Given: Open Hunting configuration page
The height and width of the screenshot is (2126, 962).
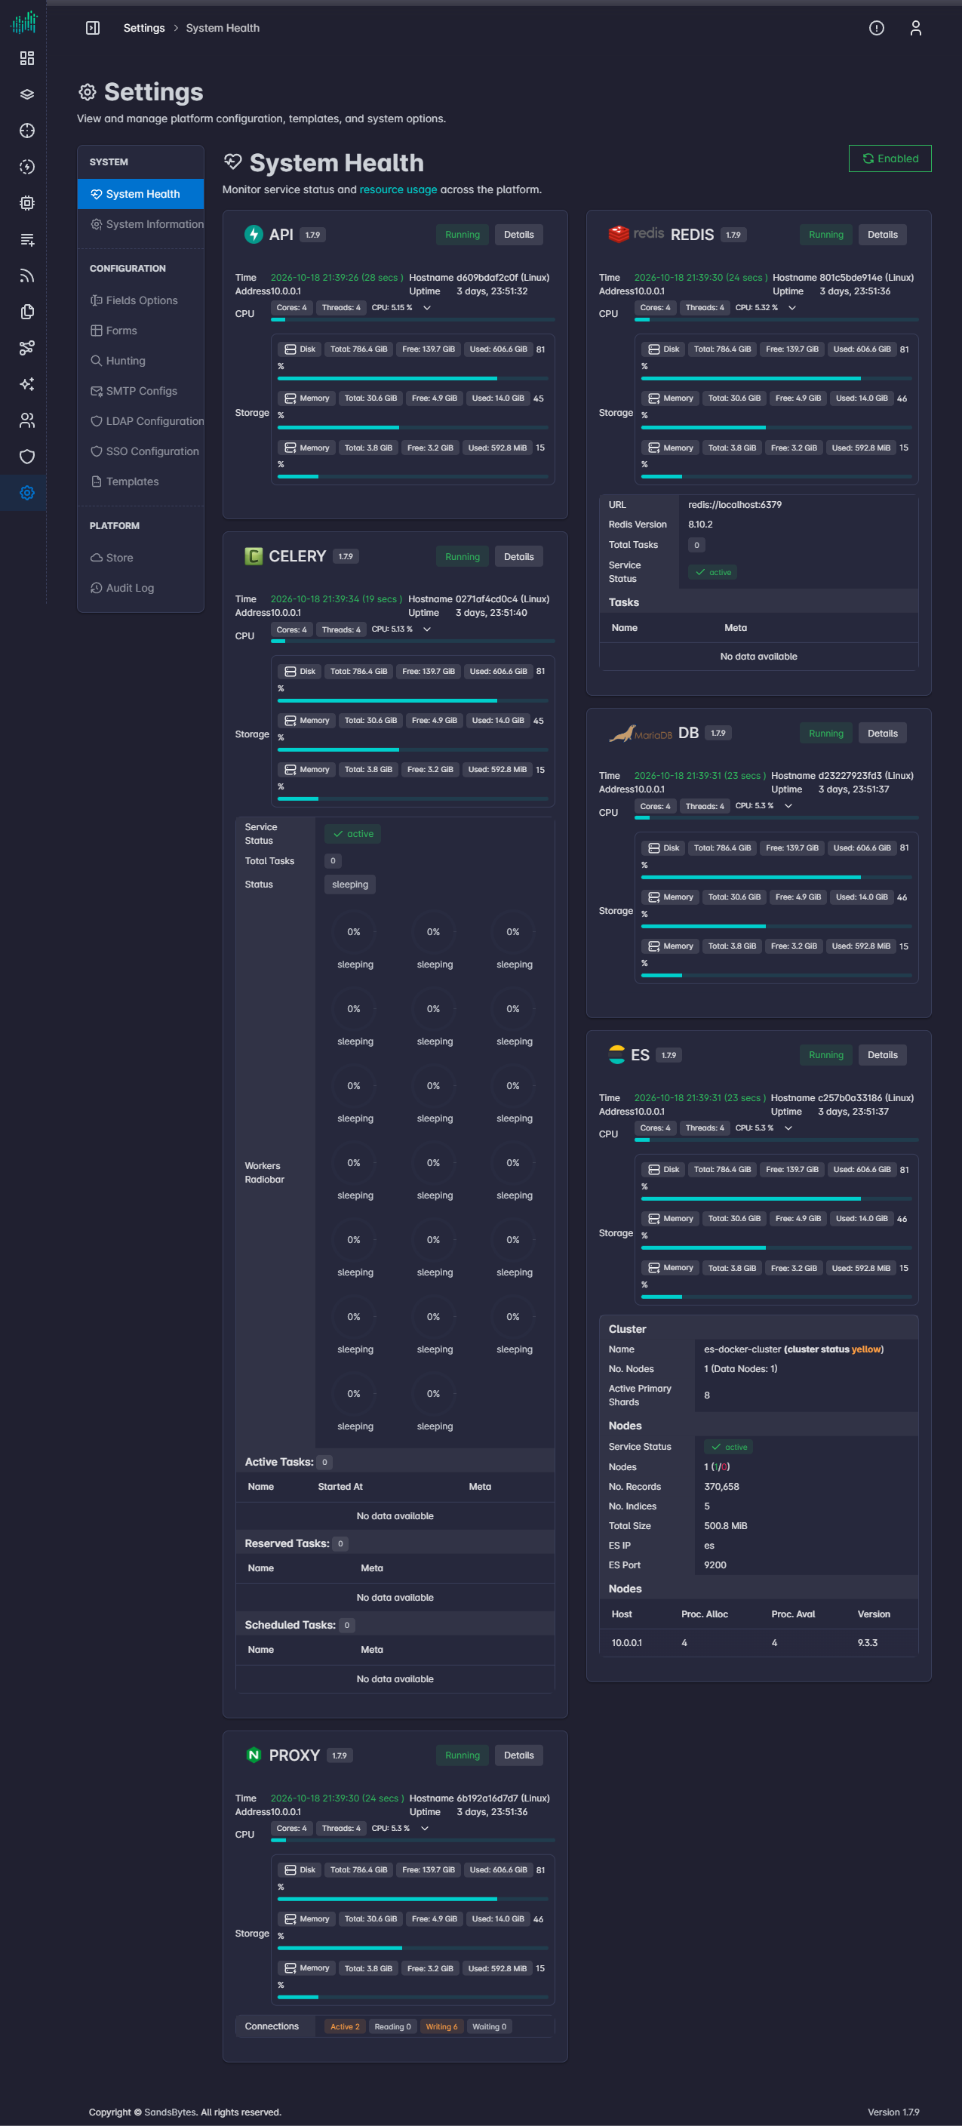Looking at the screenshot, I should [x=140, y=361].
